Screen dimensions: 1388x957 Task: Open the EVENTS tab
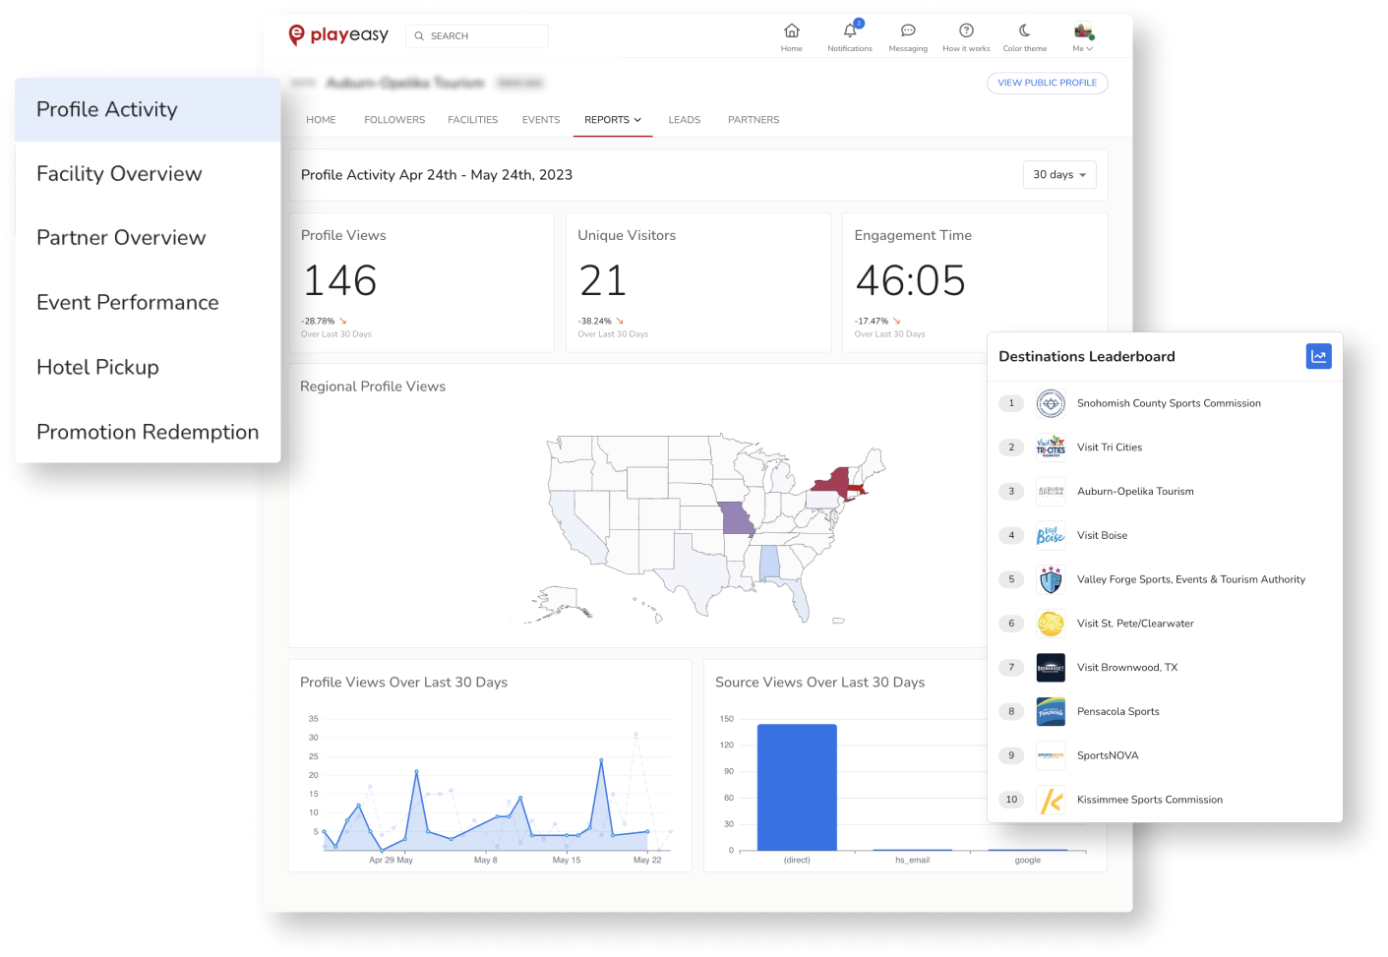pyautogui.click(x=541, y=120)
